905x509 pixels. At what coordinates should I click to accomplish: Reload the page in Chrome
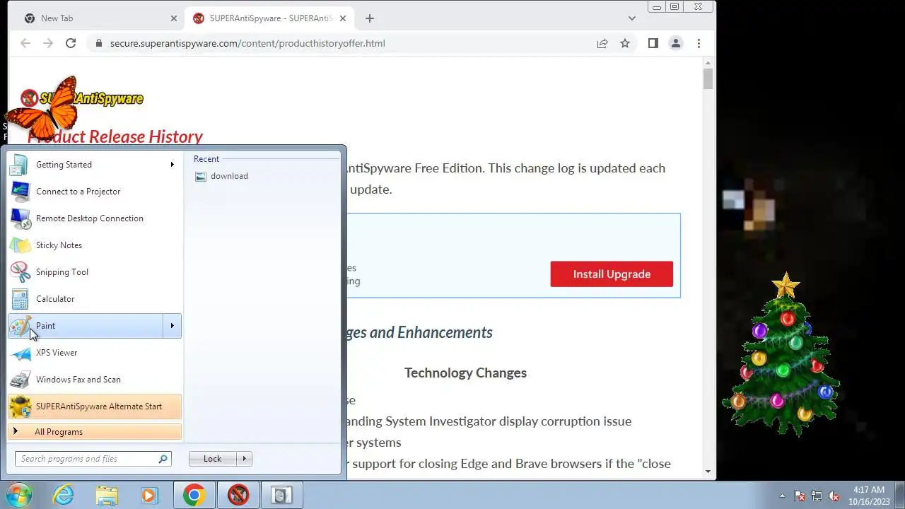point(71,43)
